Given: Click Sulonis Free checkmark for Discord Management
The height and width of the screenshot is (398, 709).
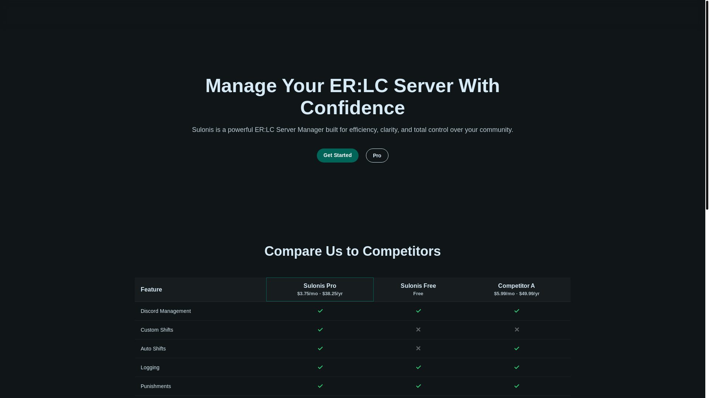Looking at the screenshot, I should coord(418,311).
